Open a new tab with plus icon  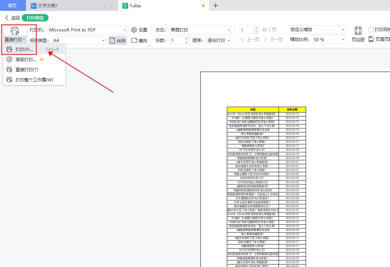pos(216,5)
